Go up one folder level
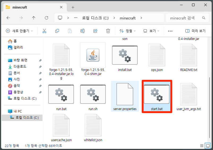213x150 pixels. 33,18
